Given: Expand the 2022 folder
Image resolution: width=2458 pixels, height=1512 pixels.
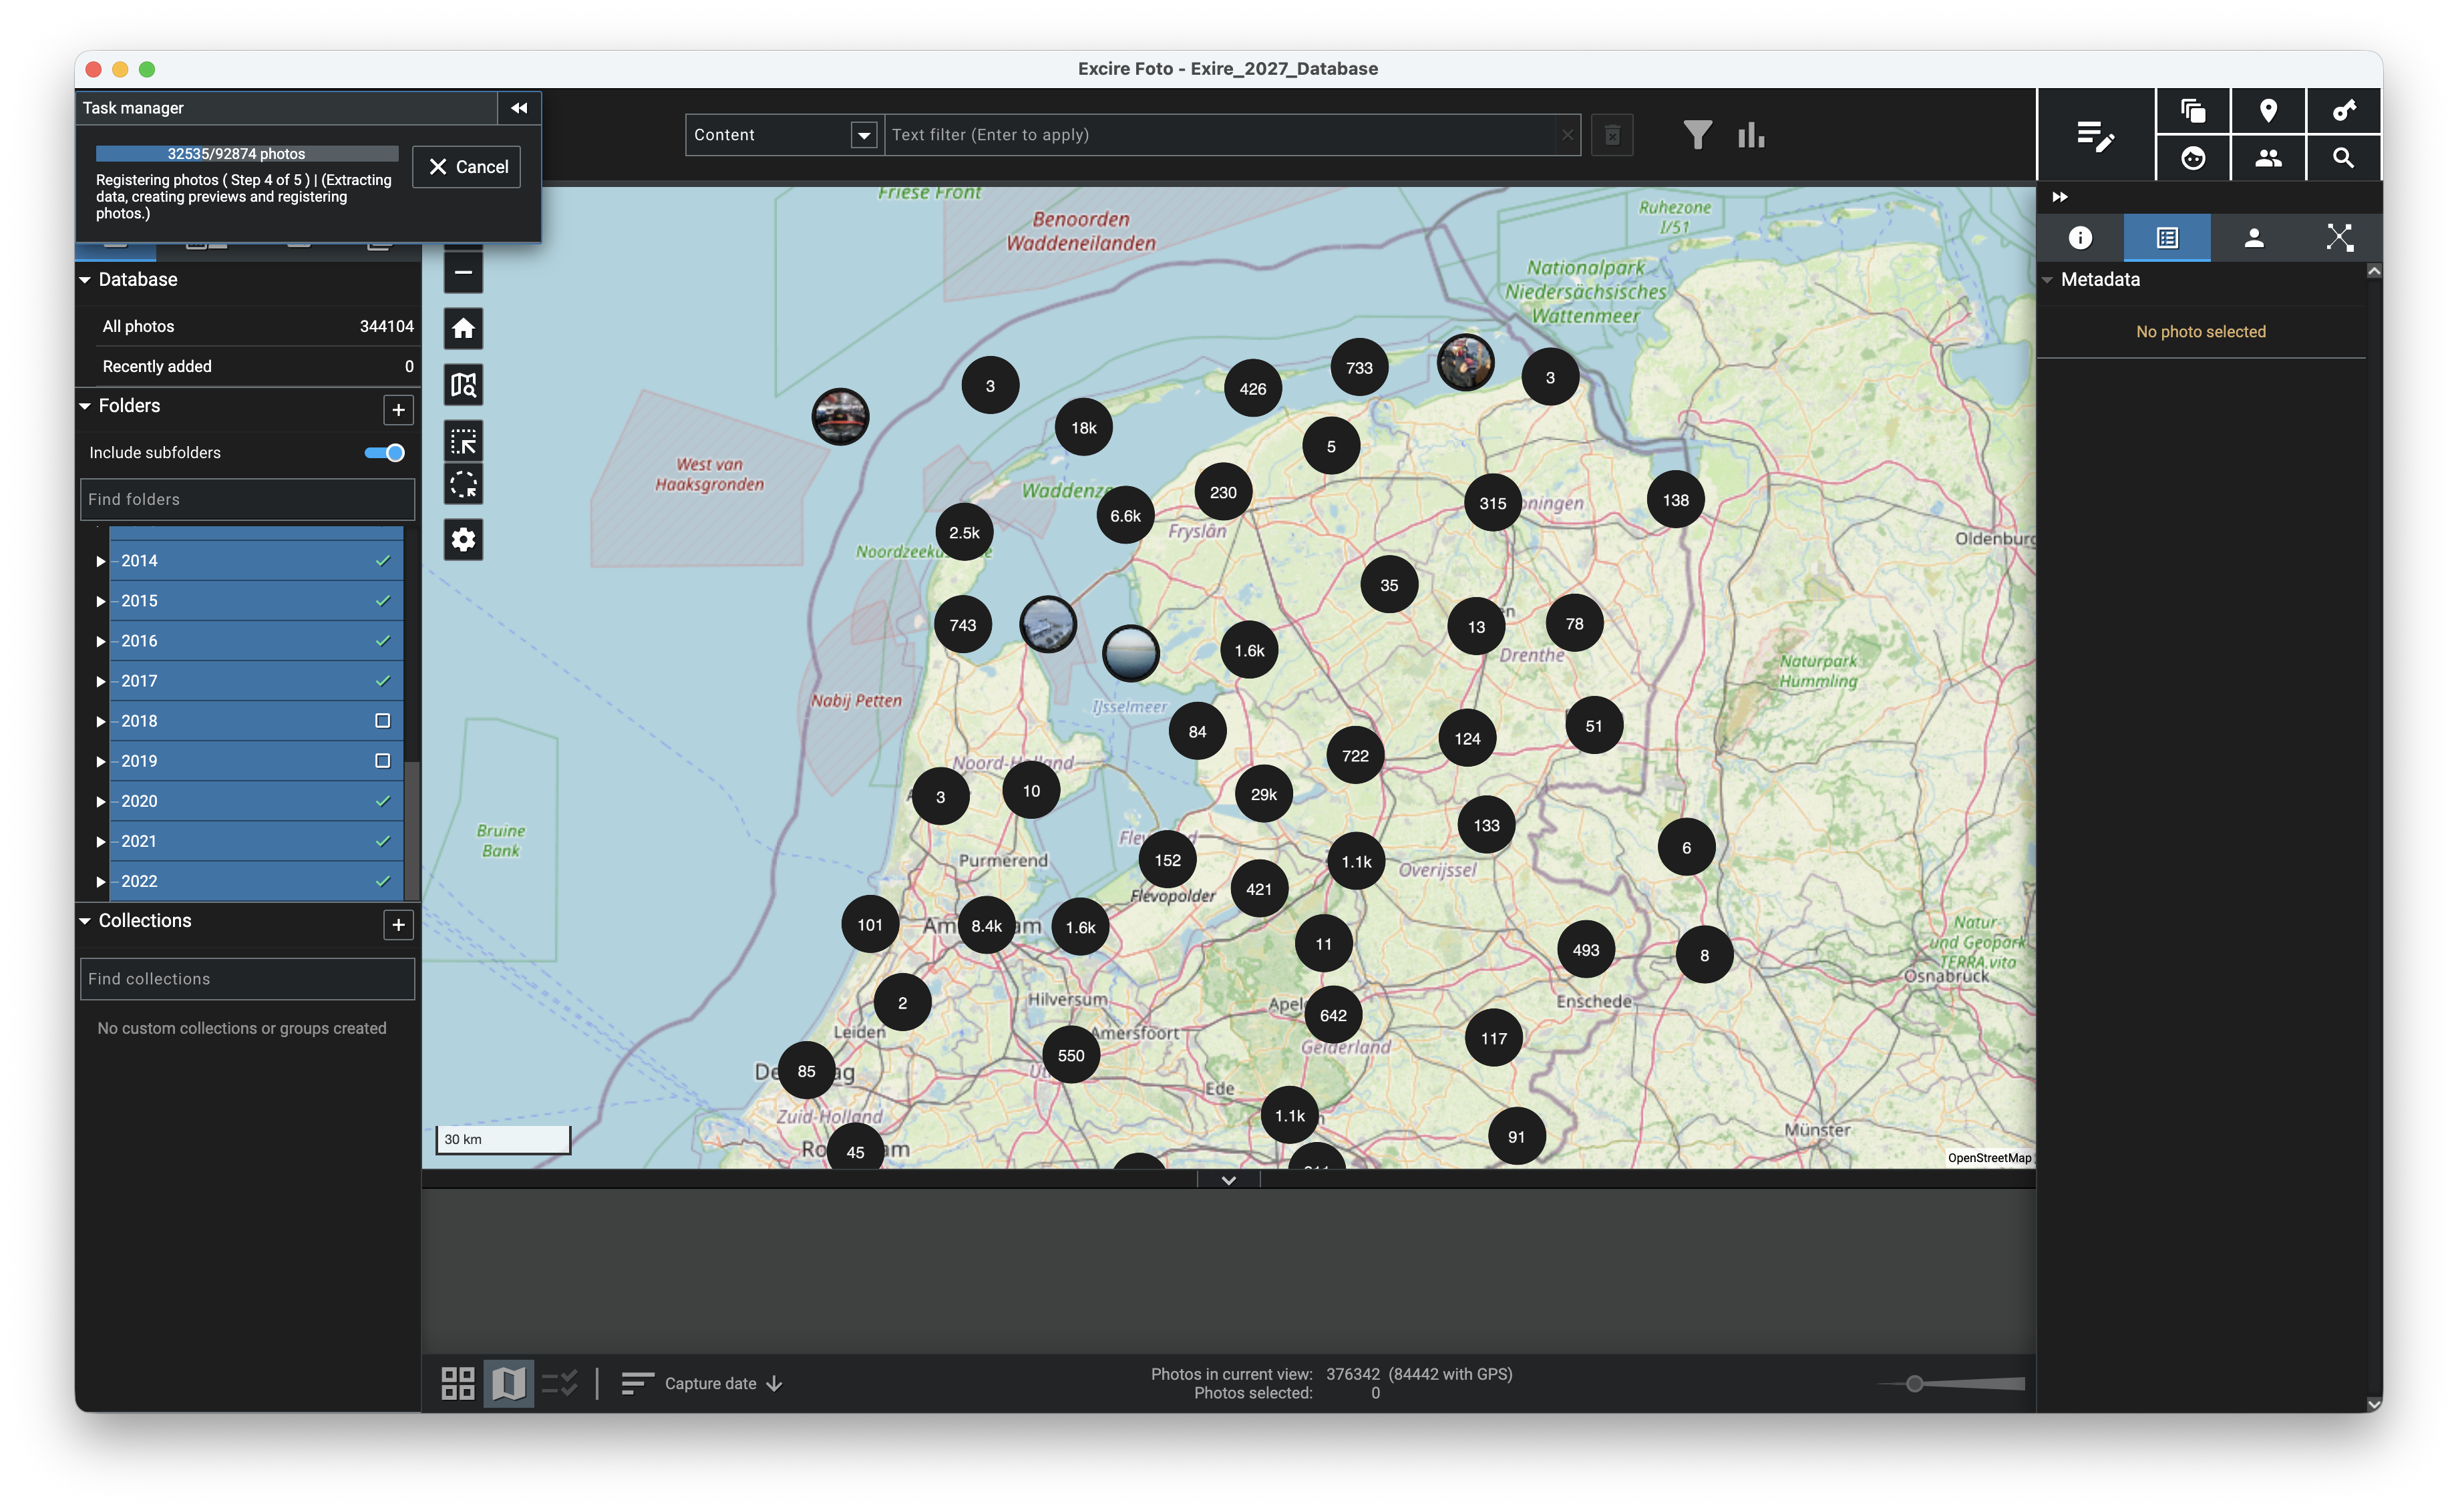Looking at the screenshot, I should [100, 881].
